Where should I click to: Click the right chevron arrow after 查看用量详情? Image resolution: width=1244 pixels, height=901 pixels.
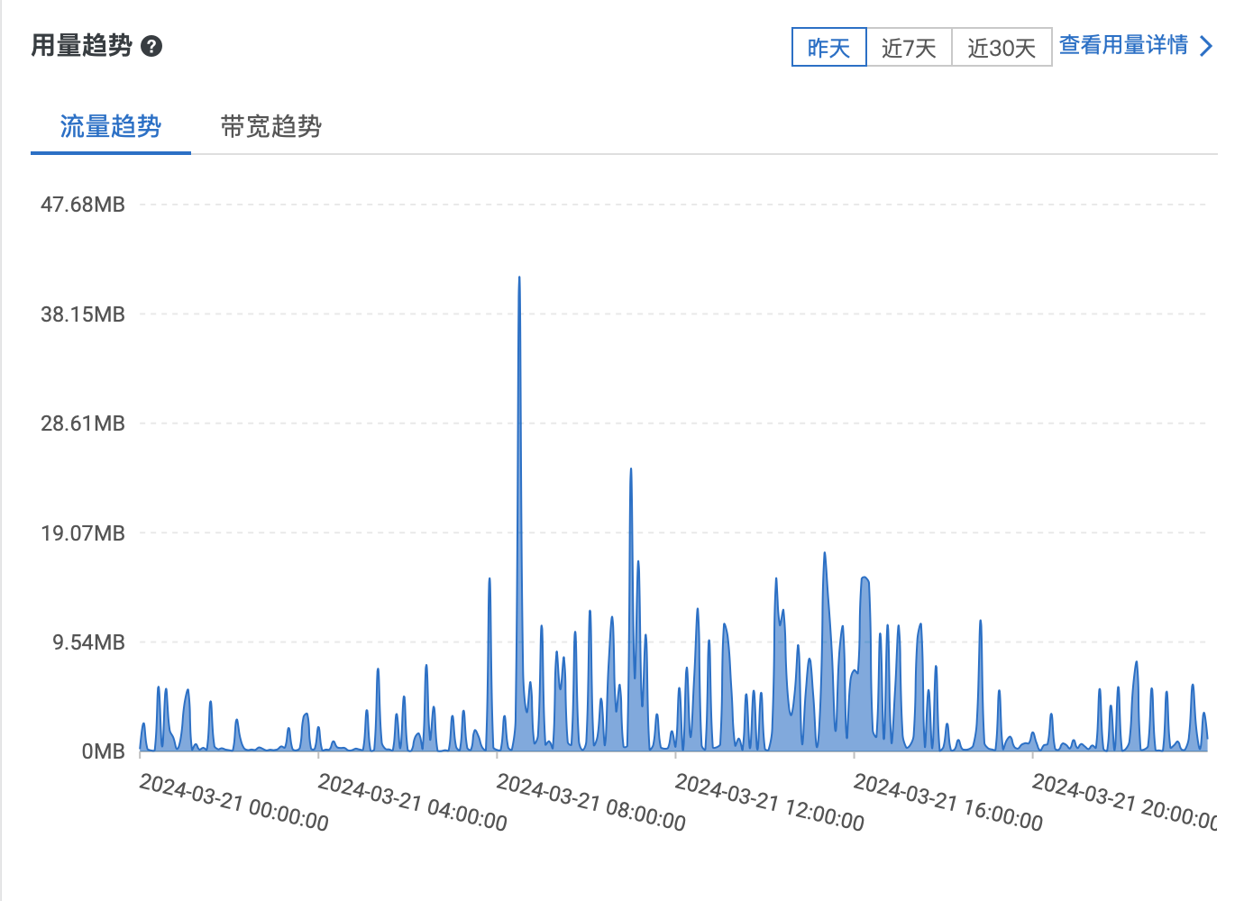[1207, 46]
